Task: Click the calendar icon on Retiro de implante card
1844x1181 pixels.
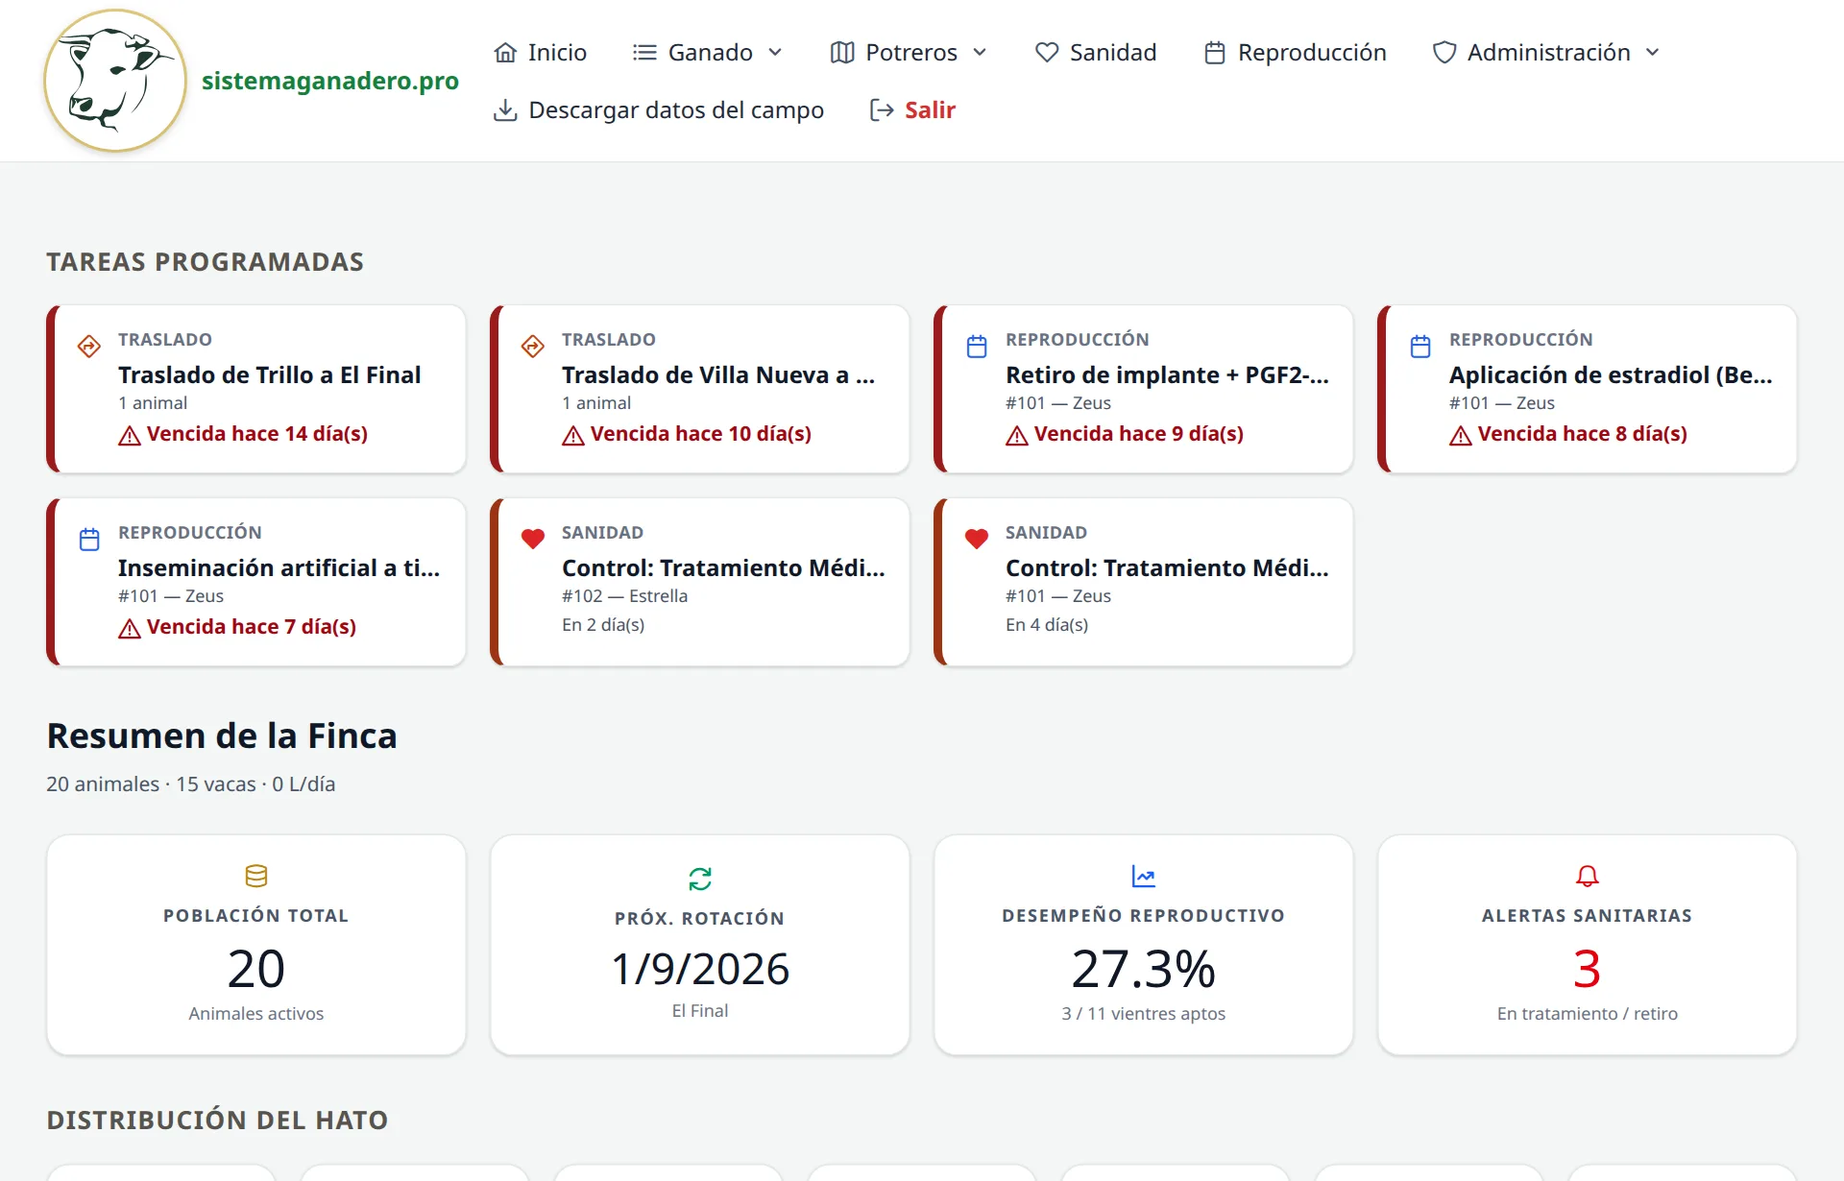Action: tap(977, 347)
